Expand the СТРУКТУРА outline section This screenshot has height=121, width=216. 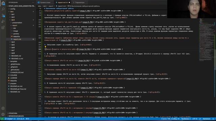13,113
